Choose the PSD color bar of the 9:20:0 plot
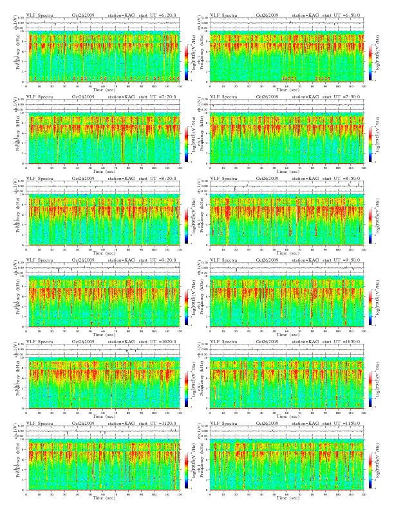Viewport: 394px width, 509px height. tap(186, 307)
